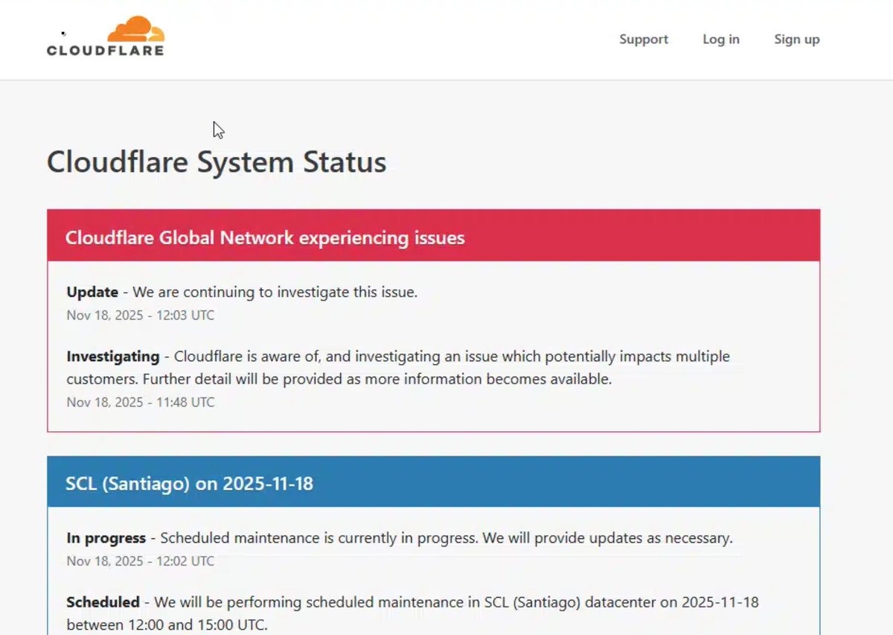Open the SCL (Santiago) on 2025-11-18 maintenance
This screenshot has width=893, height=635.
coord(189,484)
